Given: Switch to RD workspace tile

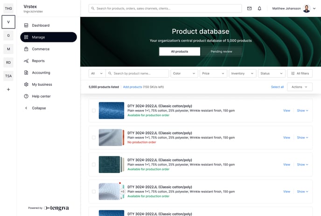Looking at the screenshot, I should tap(8, 63).
